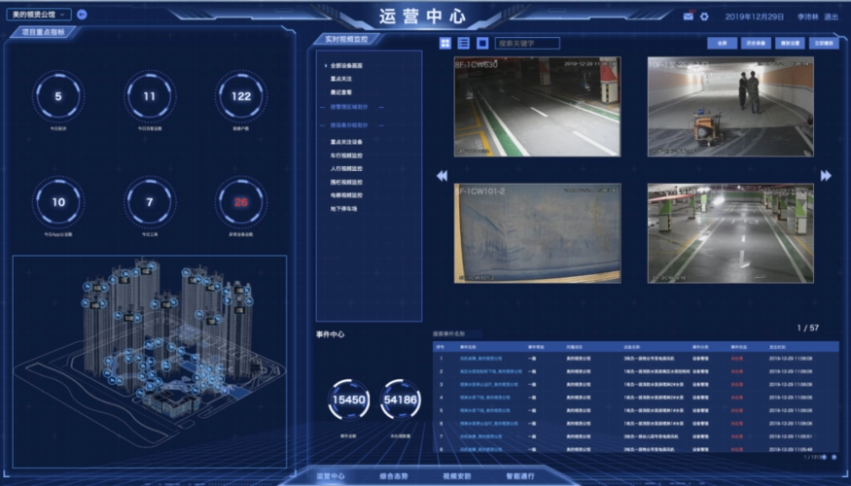This screenshot has width=851, height=486.
Task: Switch to the 综合态势 bottom tab
Action: tap(395, 476)
